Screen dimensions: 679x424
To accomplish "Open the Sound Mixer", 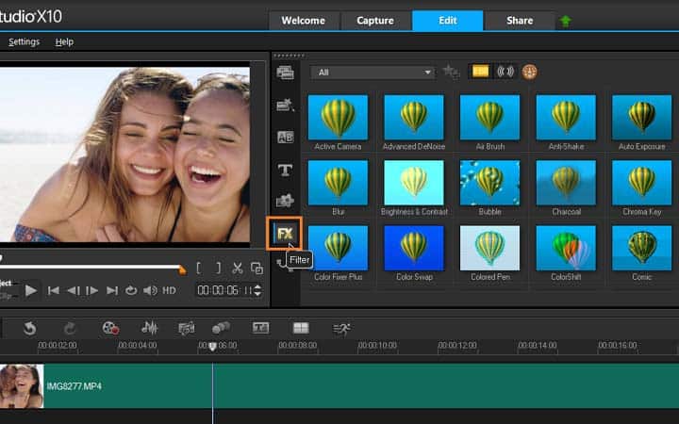I will [149, 329].
